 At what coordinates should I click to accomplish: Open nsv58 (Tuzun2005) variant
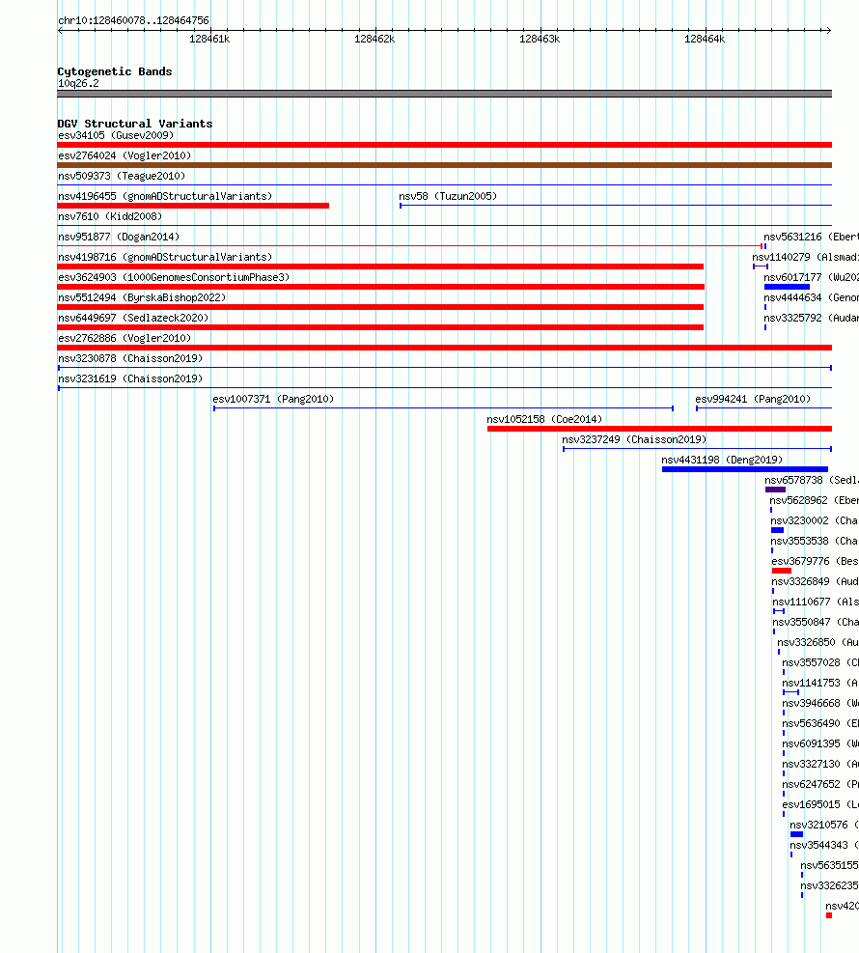[448, 196]
